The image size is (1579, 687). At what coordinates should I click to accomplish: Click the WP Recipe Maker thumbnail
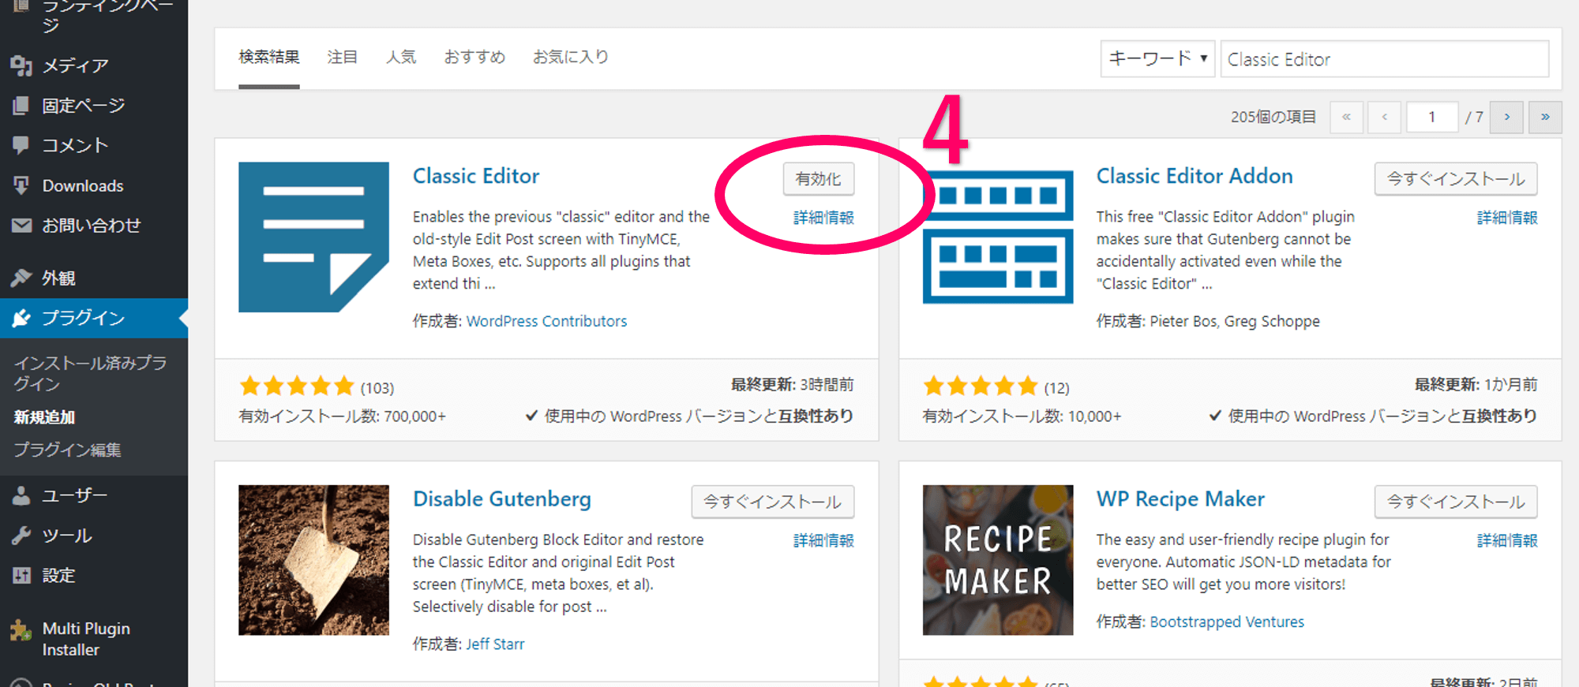point(998,560)
